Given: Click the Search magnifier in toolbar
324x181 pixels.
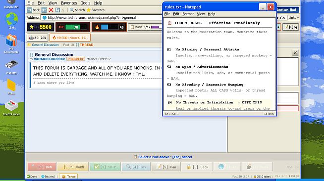Looking at the screenshot, I should click(72, 10).
